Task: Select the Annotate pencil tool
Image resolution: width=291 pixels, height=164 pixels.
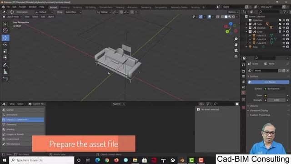Action: click(5, 65)
